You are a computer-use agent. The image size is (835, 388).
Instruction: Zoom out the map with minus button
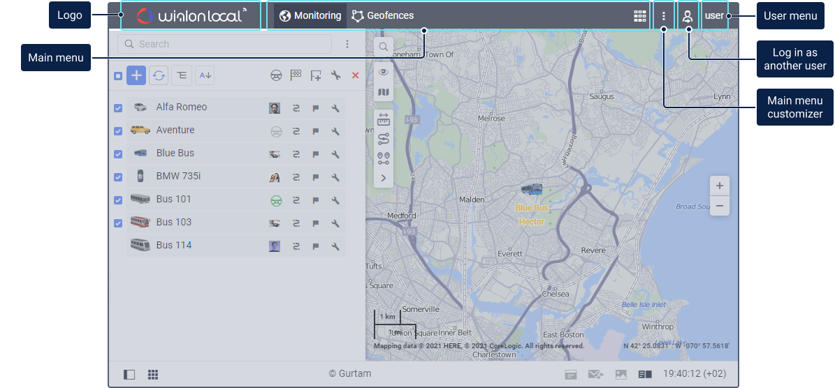point(720,206)
